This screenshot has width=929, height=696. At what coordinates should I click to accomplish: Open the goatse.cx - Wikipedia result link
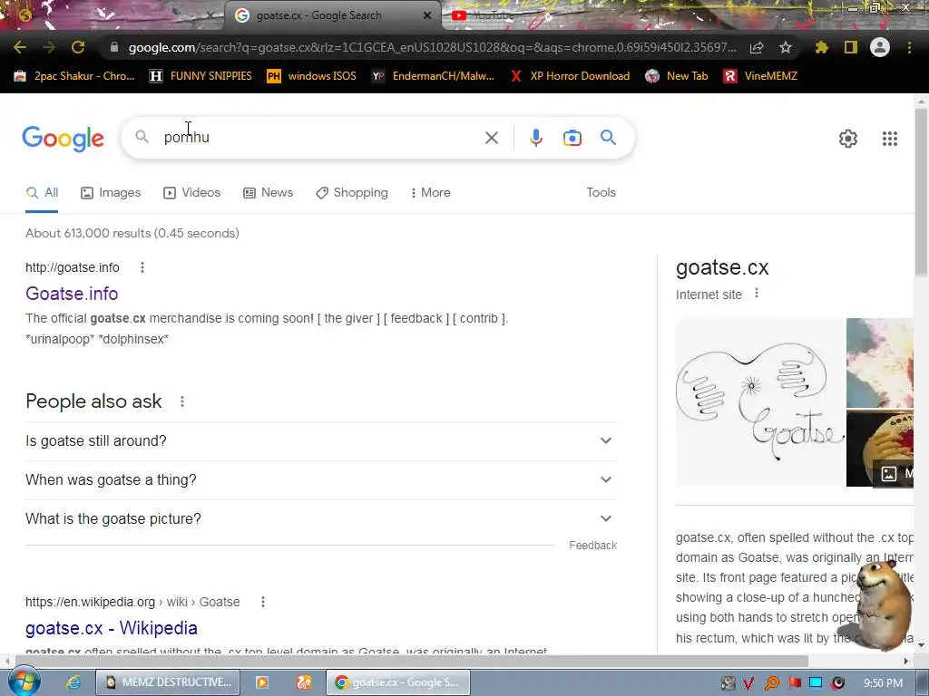coord(112,628)
